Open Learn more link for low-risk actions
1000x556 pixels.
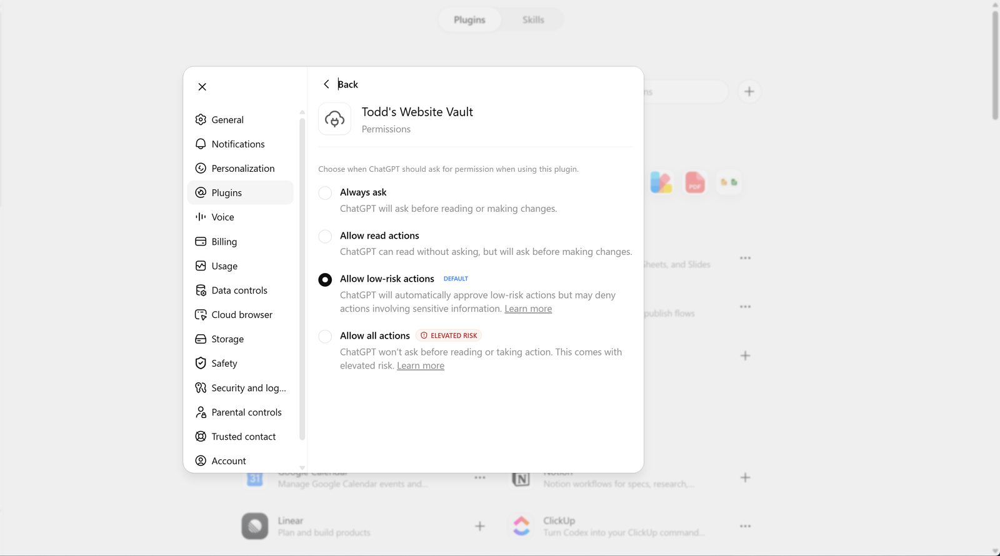tap(528, 309)
